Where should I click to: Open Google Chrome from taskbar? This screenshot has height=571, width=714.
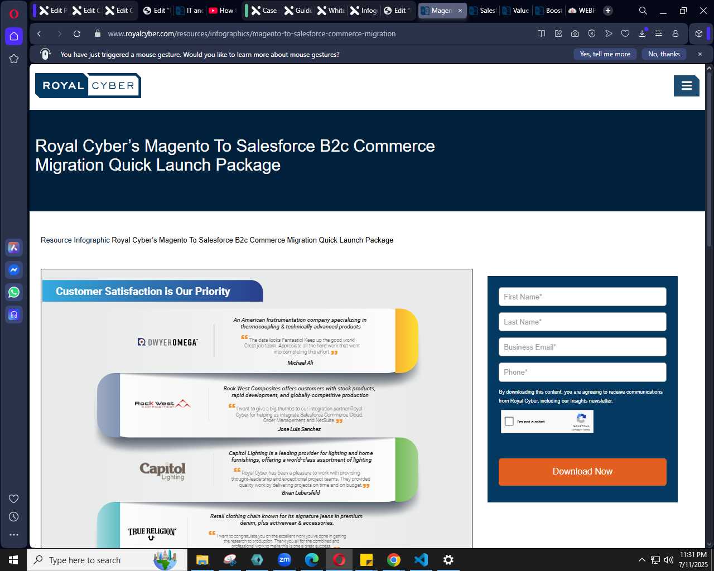(x=394, y=560)
